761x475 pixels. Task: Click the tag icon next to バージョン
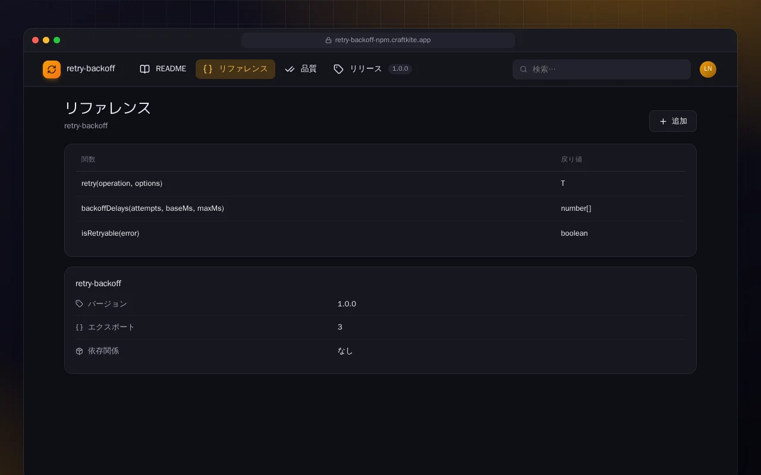click(79, 303)
